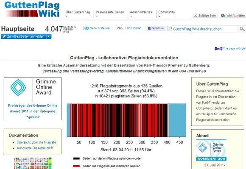Click Seite erstellen link
This screenshot has height=169, width=246.
tap(100, 28)
